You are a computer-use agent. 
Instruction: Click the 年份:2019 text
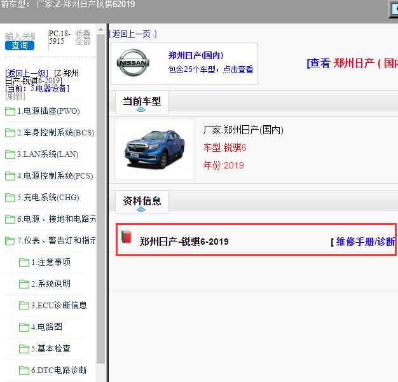pos(223,165)
